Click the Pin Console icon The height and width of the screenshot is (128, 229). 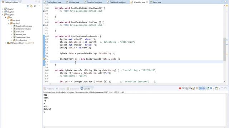[208, 88]
